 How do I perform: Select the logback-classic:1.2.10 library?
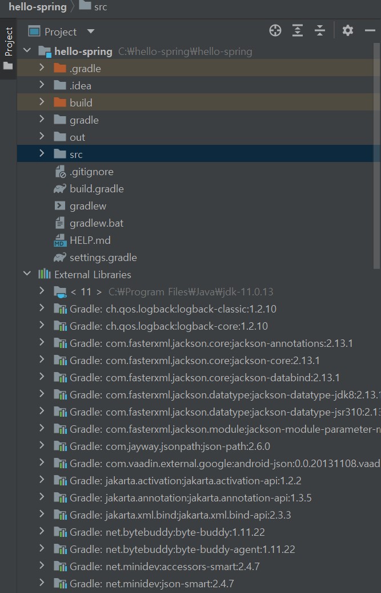pyautogui.click(x=173, y=309)
